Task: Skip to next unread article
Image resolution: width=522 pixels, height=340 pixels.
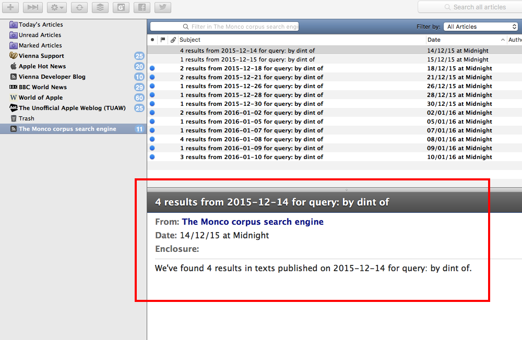Action: (32, 7)
